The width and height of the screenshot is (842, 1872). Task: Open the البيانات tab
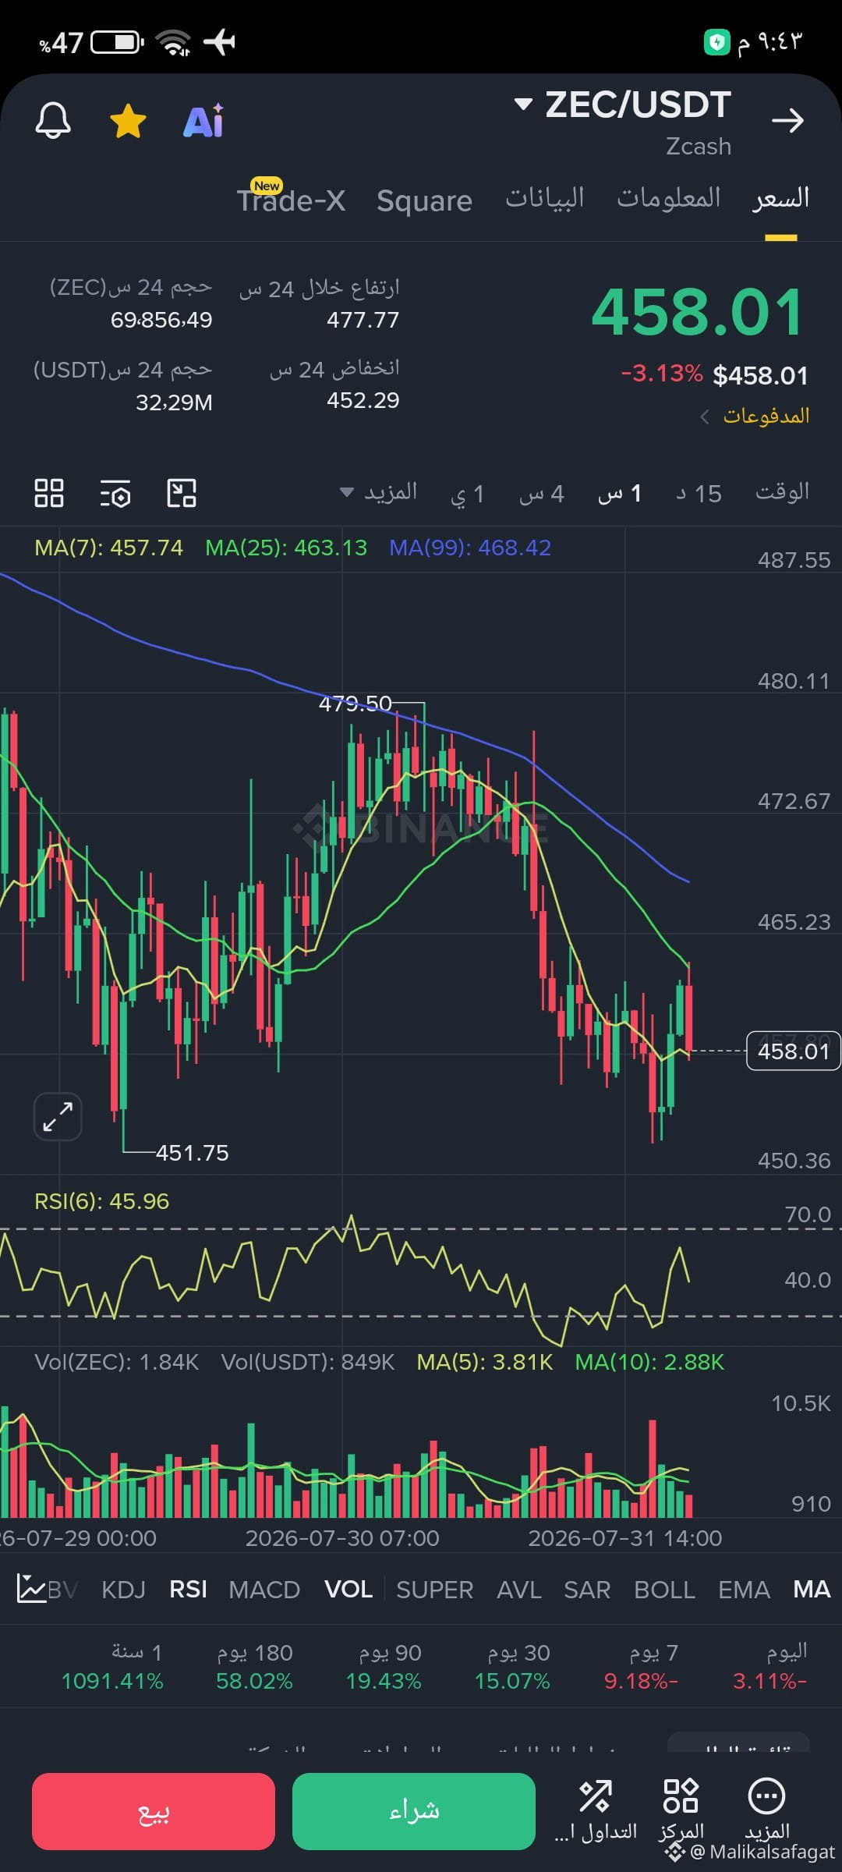544,198
